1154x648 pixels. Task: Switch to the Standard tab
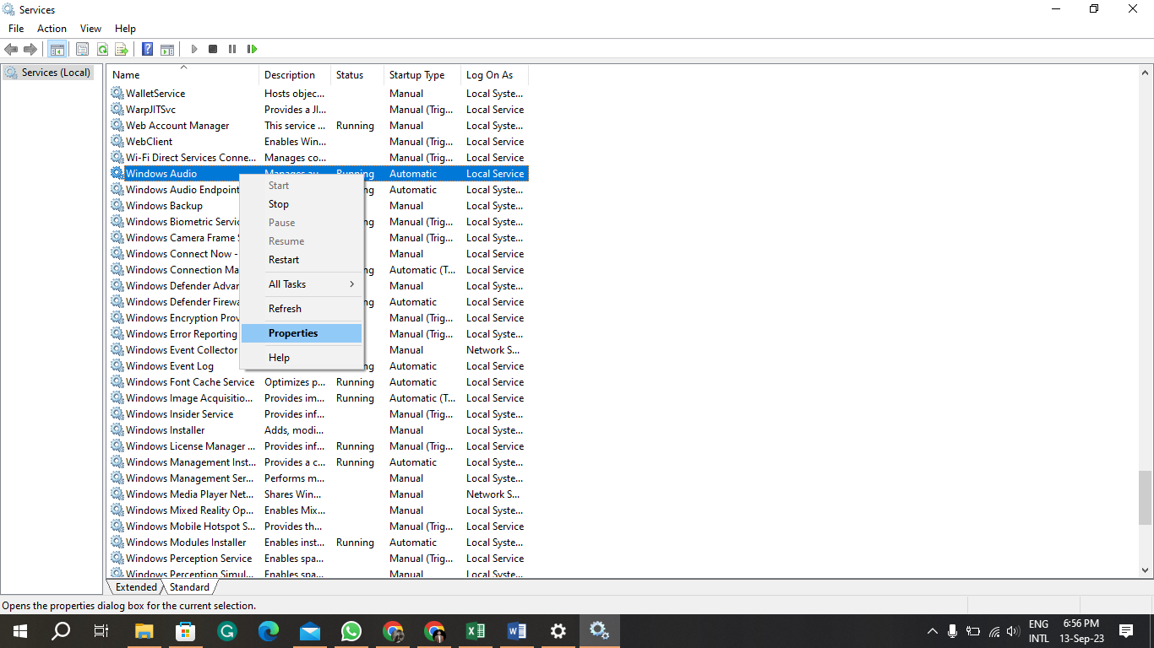click(189, 587)
